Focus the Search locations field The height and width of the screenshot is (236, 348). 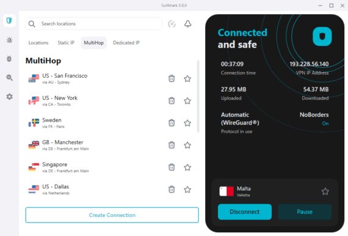94,24
